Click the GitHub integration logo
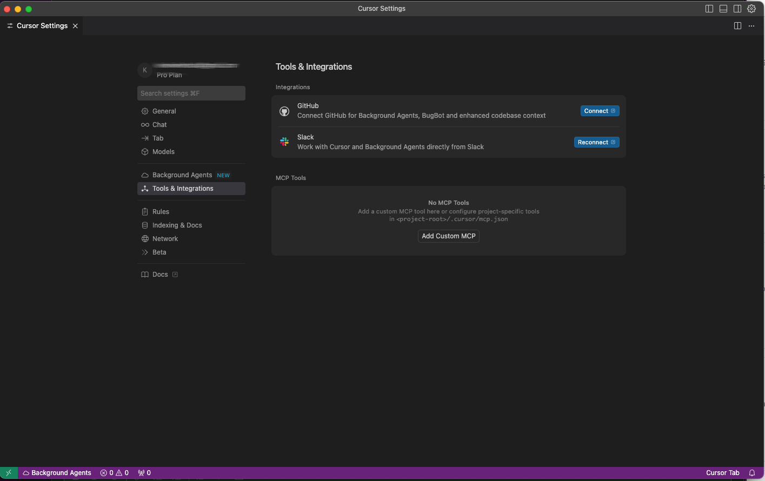765x481 pixels. pos(284,110)
